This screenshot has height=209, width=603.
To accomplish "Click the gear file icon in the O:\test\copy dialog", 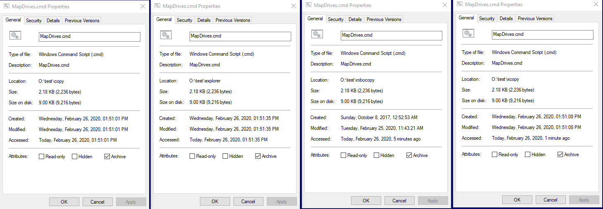I will click(x=14, y=36).
